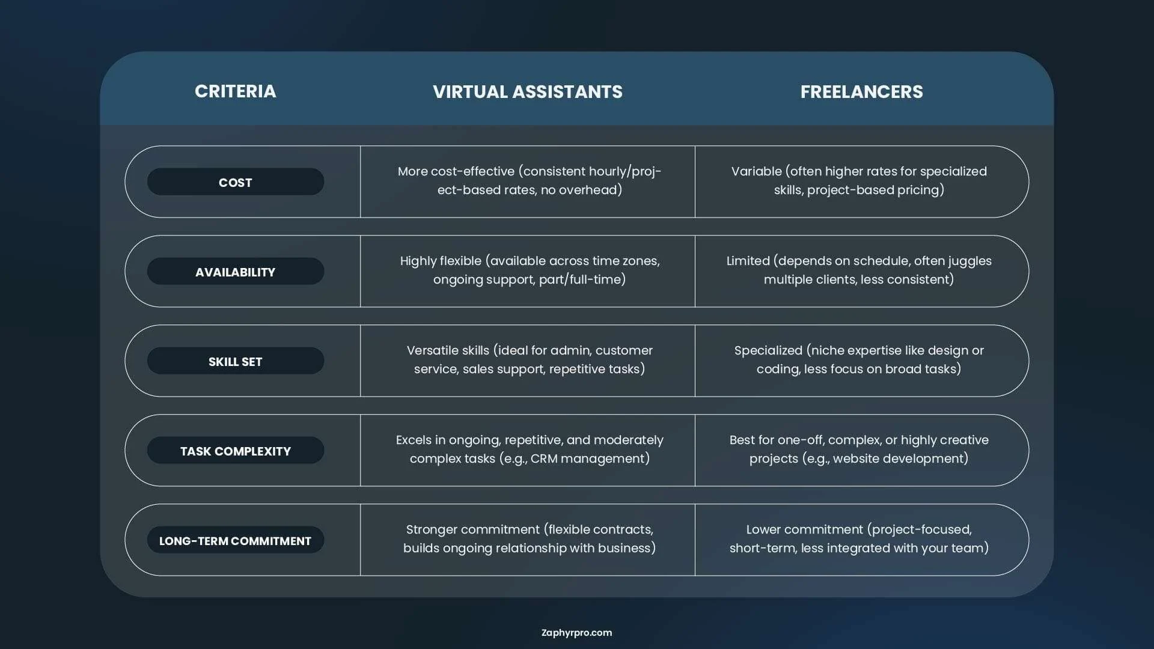Click the 'Stronger commitment' cell

528,540
